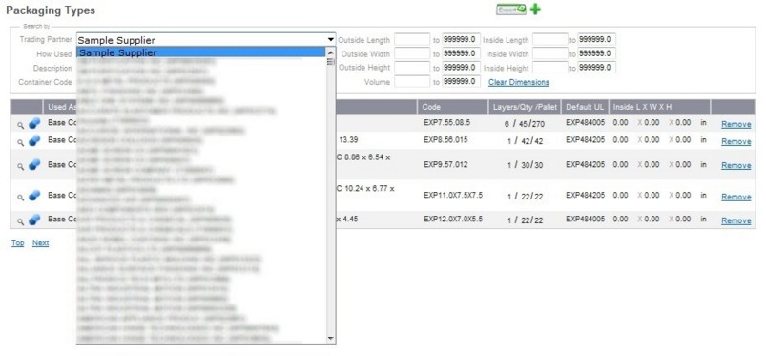The image size is (766, 356).
Task: Open magnifier for EXP9.57.012 row
Action: 21,166
